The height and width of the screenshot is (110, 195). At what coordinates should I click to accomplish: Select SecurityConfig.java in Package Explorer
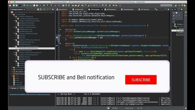tap(26, 50)
